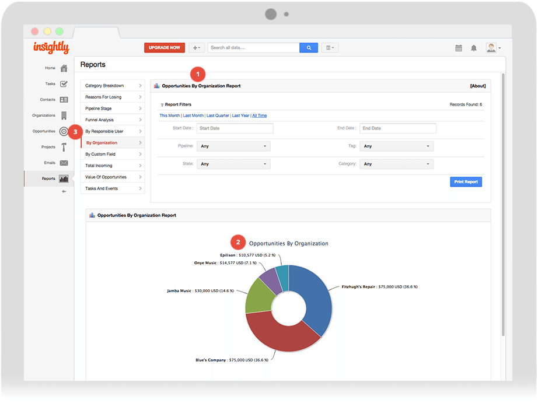Open Projects hammer icon

point(64,147)
